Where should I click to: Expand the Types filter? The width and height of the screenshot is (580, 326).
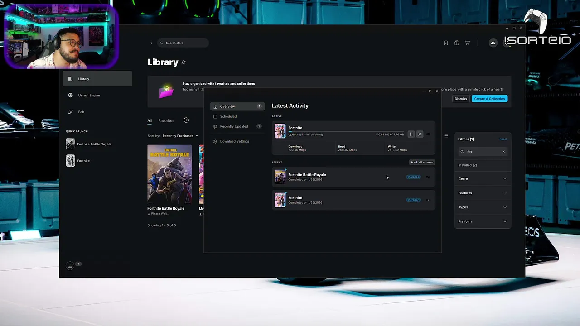483,207
